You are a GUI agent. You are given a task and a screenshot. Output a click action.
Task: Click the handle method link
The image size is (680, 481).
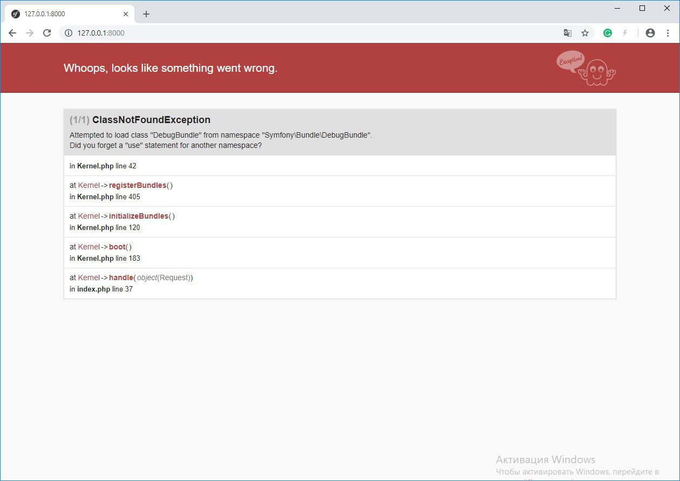point(121,277)
